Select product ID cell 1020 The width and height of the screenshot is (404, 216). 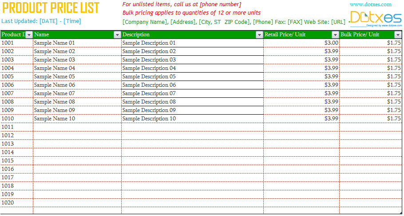point(17,203)
